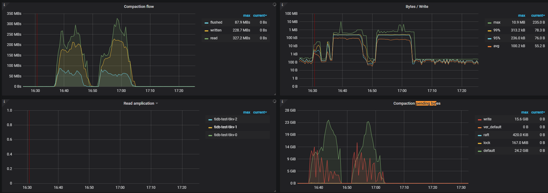Click the info icon on Read amplication panel

[x=4, y=101]
